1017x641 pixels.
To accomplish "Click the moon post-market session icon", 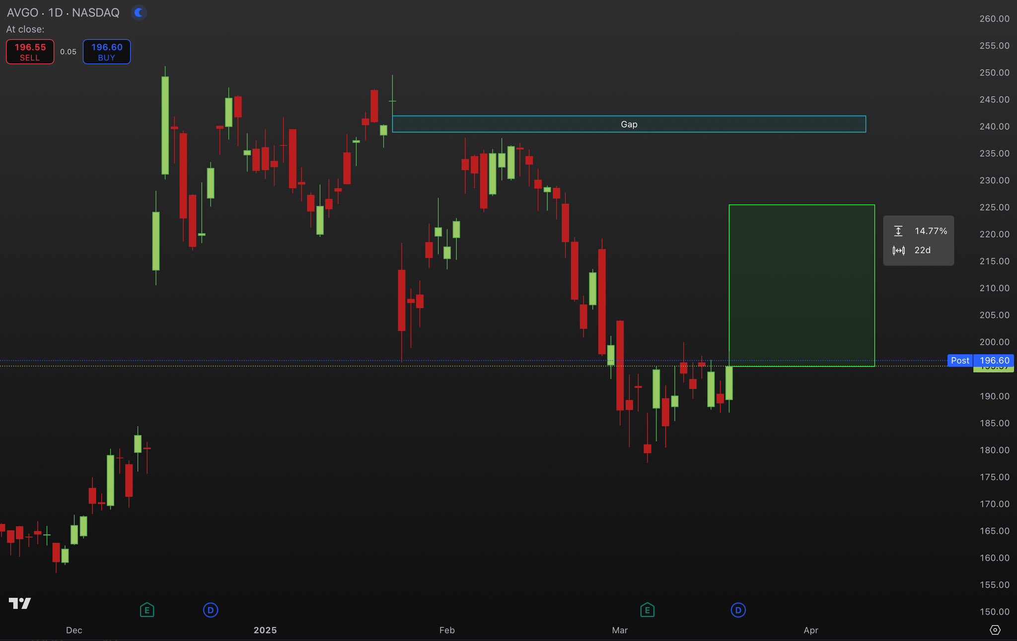I will [x=139, y=12].
